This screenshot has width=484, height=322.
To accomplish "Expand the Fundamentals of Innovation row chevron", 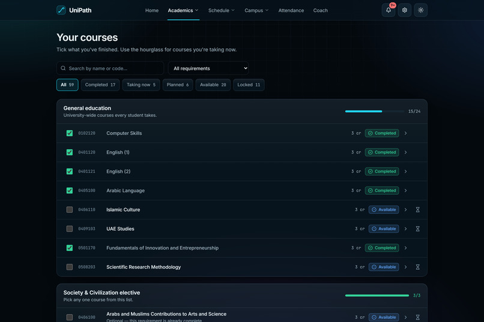I will [x=405, y=248].
